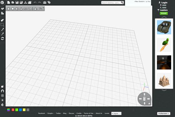Open the English locale dropdown

116,113
